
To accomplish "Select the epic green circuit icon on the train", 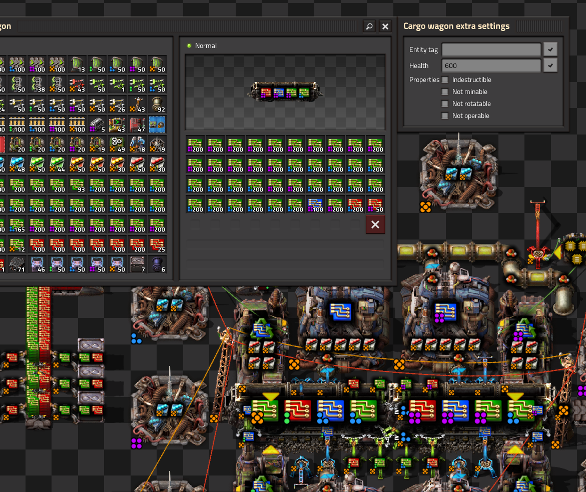I will coord(488,410).
